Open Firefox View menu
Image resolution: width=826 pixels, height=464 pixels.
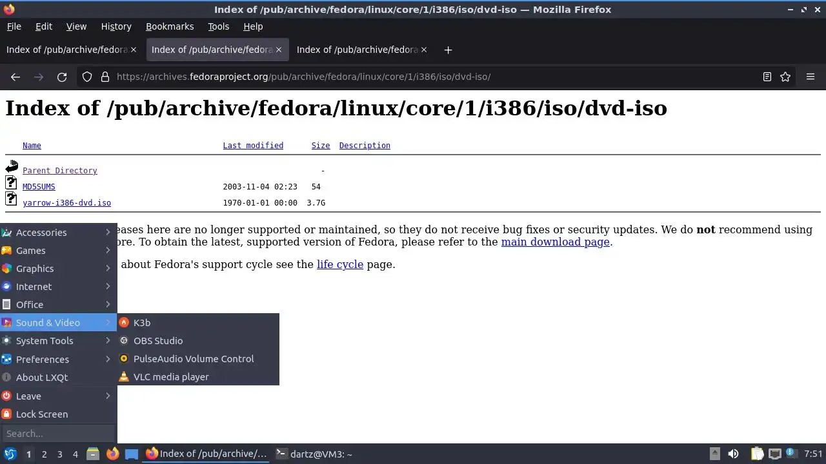tap(76, 26)
